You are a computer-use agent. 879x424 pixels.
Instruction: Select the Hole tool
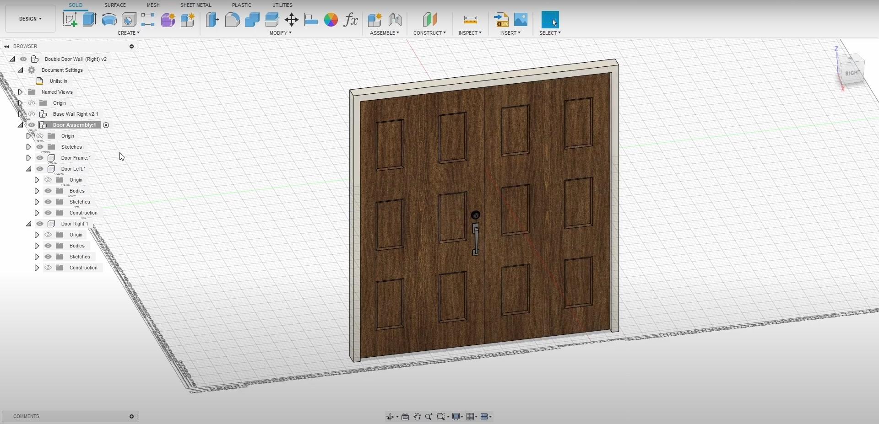coord(129,20)
